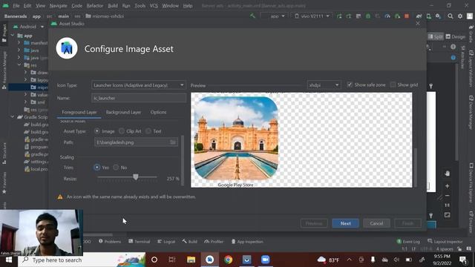Open the Layout Inspector
Viewport: 475px width, 267px height.
click(445, 241)
